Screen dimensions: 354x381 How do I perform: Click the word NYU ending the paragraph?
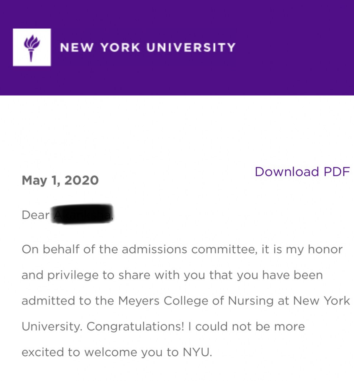[197, 352]
